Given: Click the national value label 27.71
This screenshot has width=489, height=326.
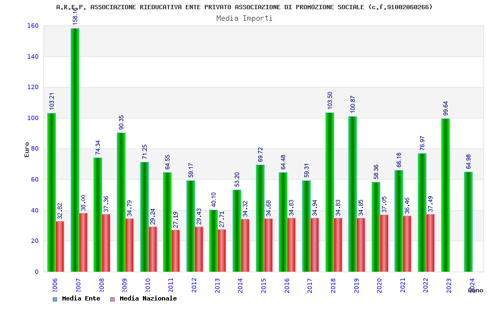Looking at the screenshot, I should (x=222, y=219).
